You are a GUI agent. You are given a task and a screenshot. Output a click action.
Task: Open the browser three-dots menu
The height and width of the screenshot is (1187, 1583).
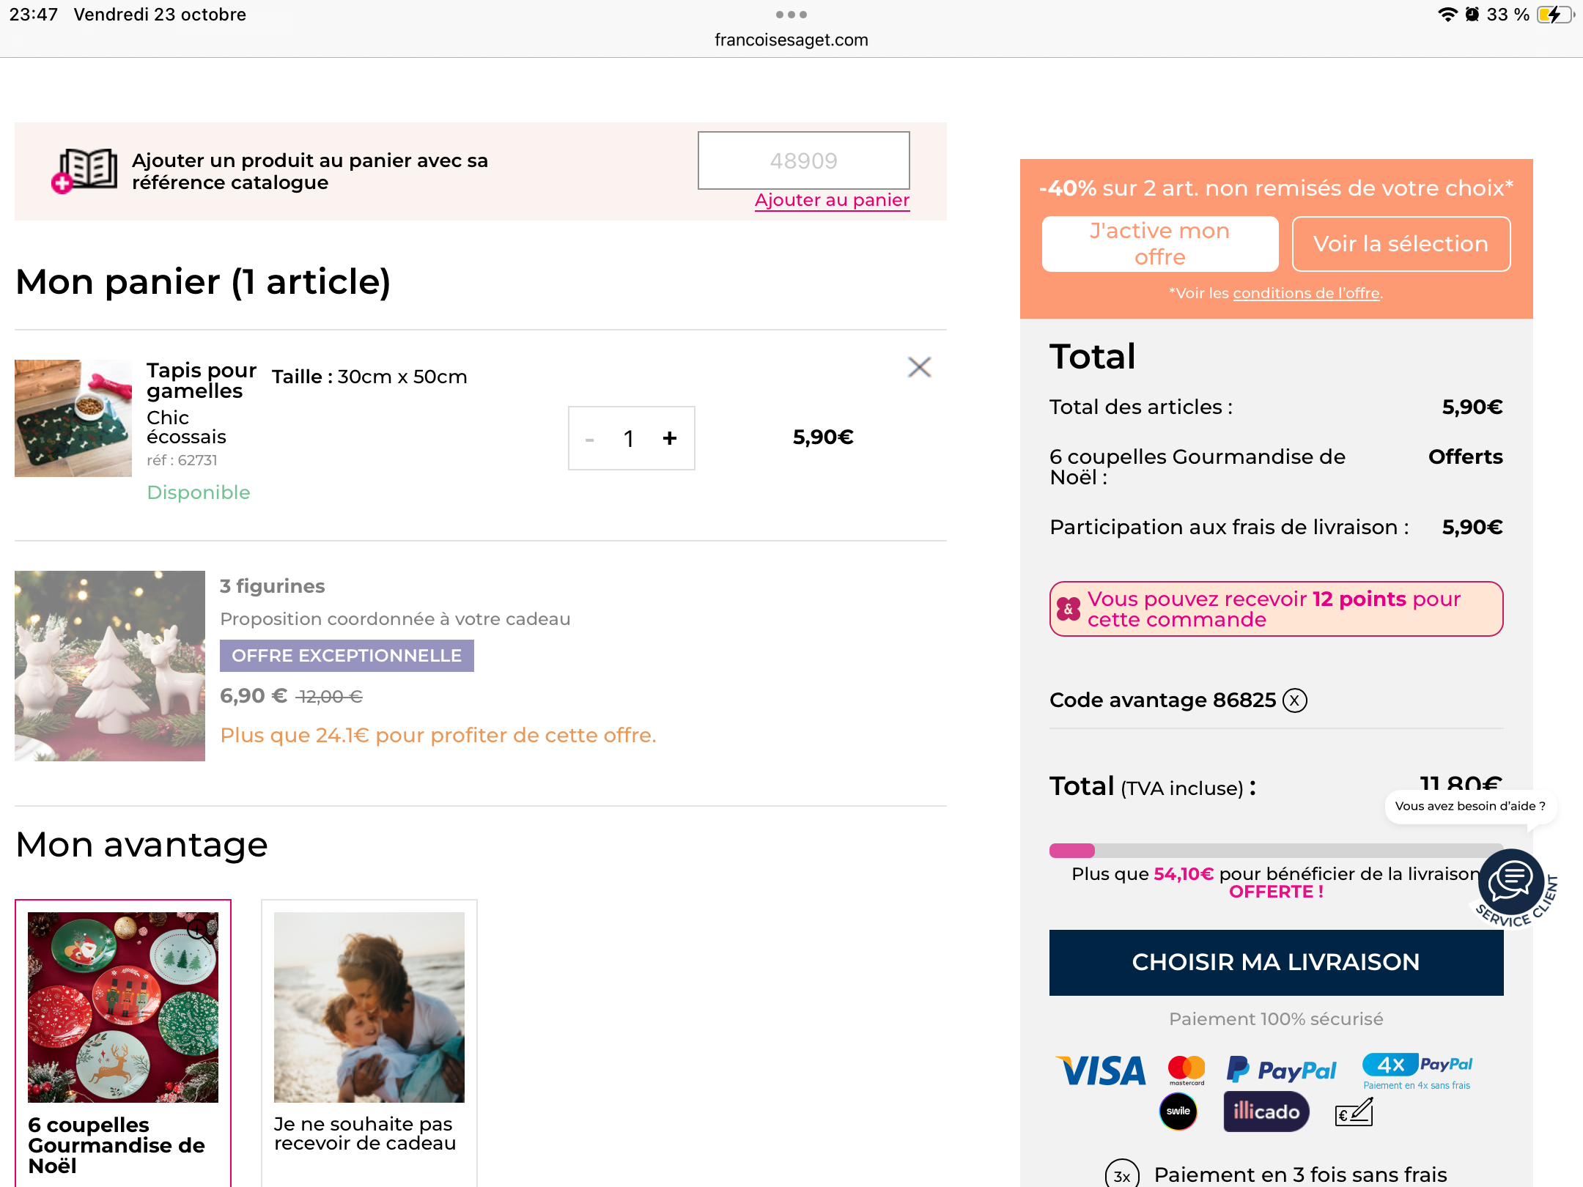[x=791, y=15]
